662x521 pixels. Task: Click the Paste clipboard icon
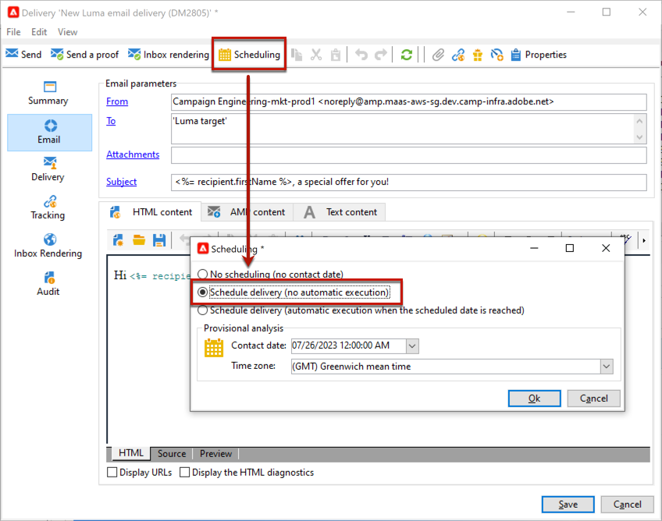(x=336, y=55)
